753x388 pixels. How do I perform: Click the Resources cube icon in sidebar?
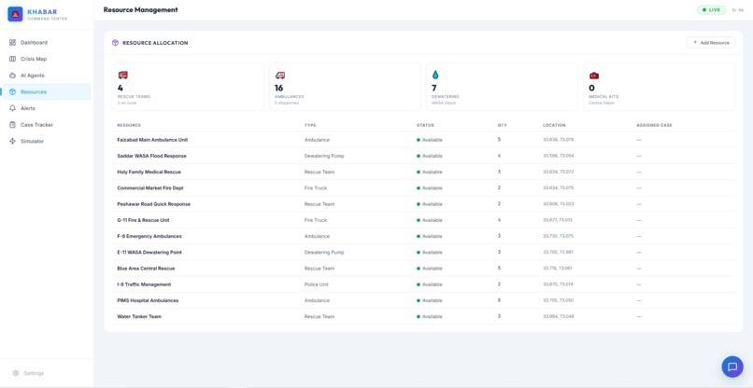(13, 91)
